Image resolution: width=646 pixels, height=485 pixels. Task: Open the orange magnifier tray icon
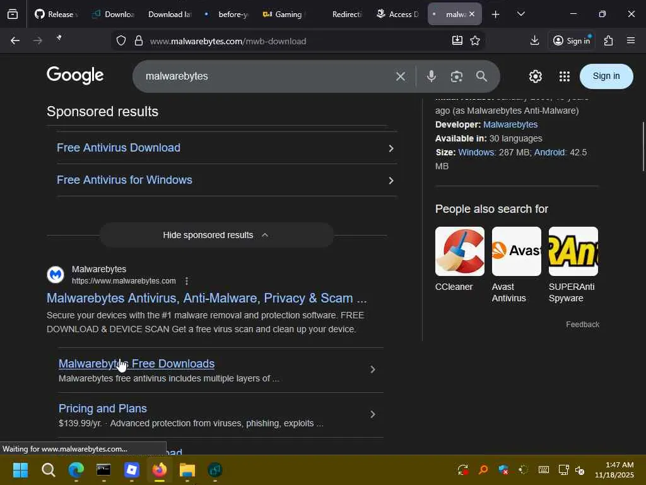[x=483, y=470]
